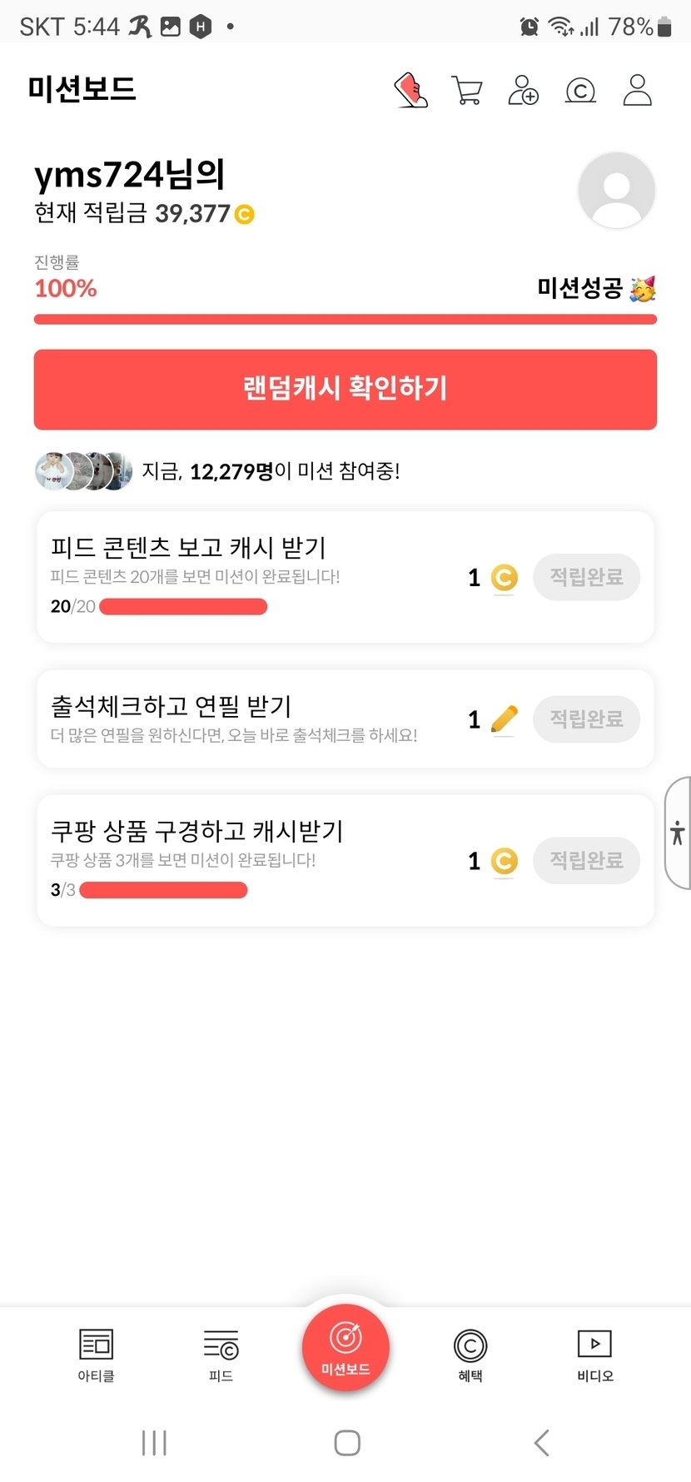Tap 적립완료 button for 출석체크 mission
Viewport: 691px width, 1482px height.
[x=586, y=719]
